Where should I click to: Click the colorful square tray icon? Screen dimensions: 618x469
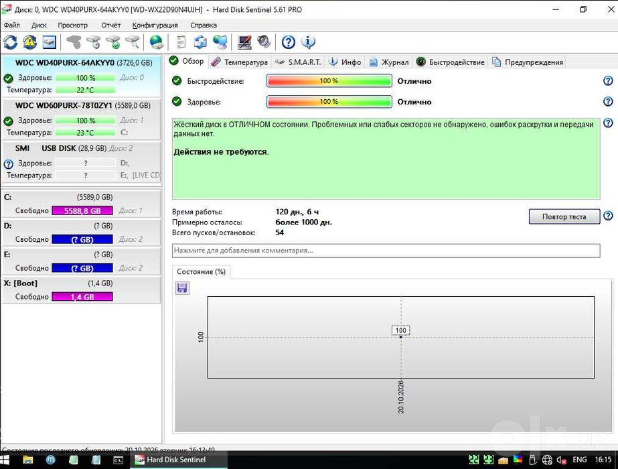[x=518, y=459]
